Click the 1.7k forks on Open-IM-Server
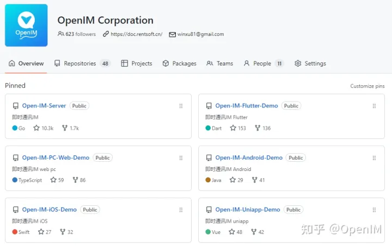The height and width of the screenshot is (247, 392). coord(70,128)
